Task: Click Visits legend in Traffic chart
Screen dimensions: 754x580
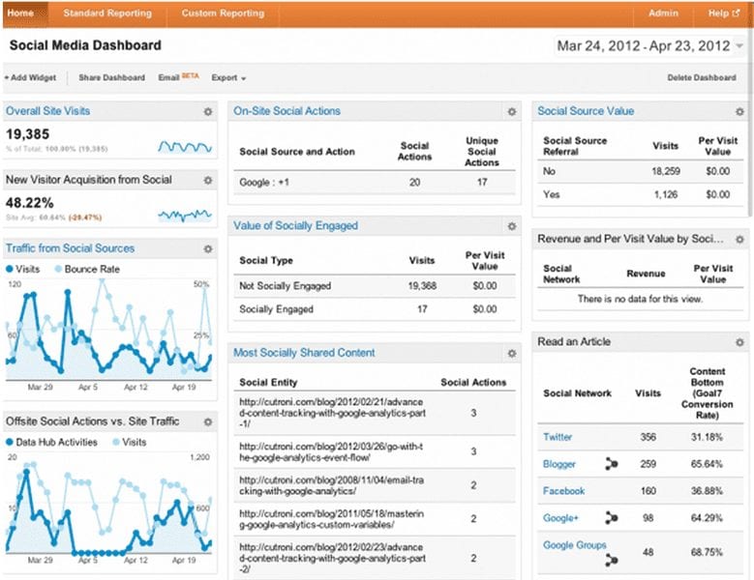Action: (22, 270)
